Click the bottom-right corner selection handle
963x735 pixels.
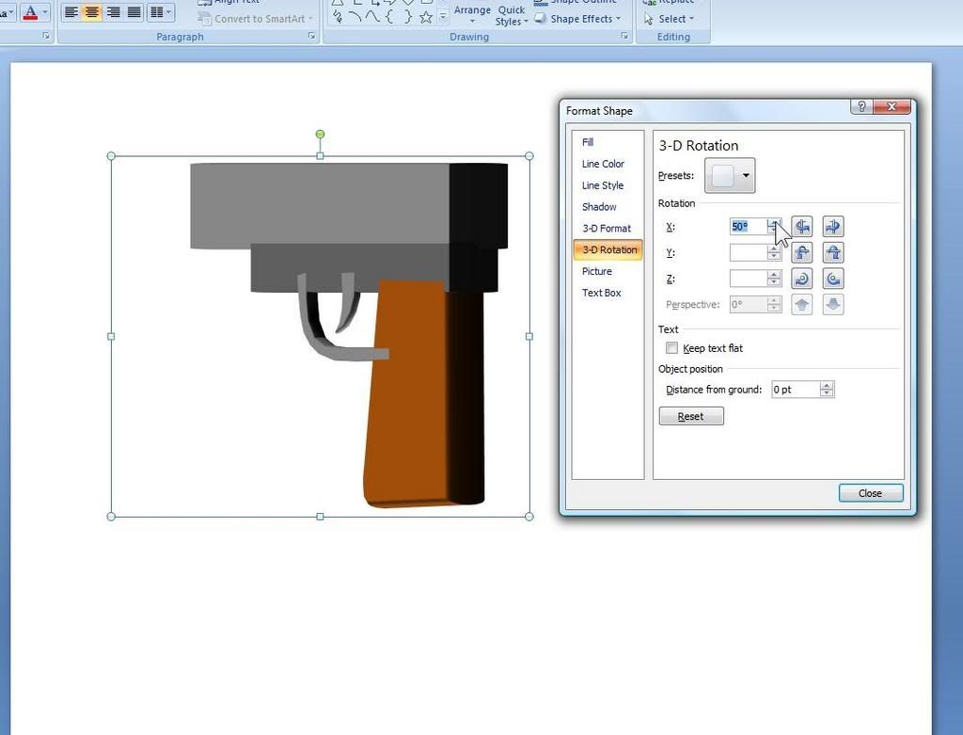point(529,517)
